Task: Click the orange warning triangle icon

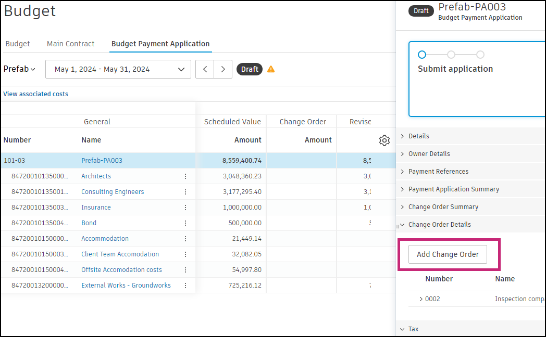Action: coord(271,69)
